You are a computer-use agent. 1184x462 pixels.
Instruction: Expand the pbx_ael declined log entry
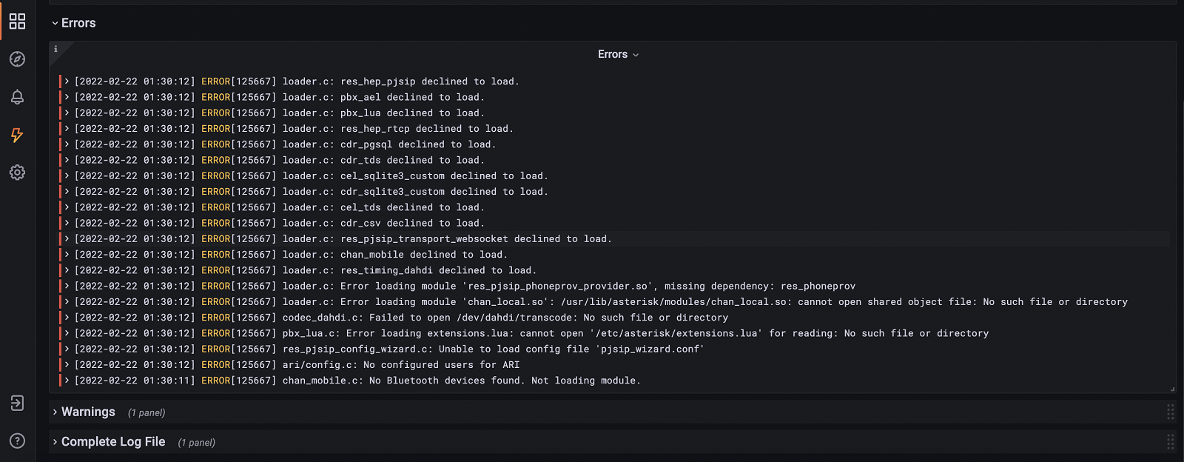coord(67,97)
